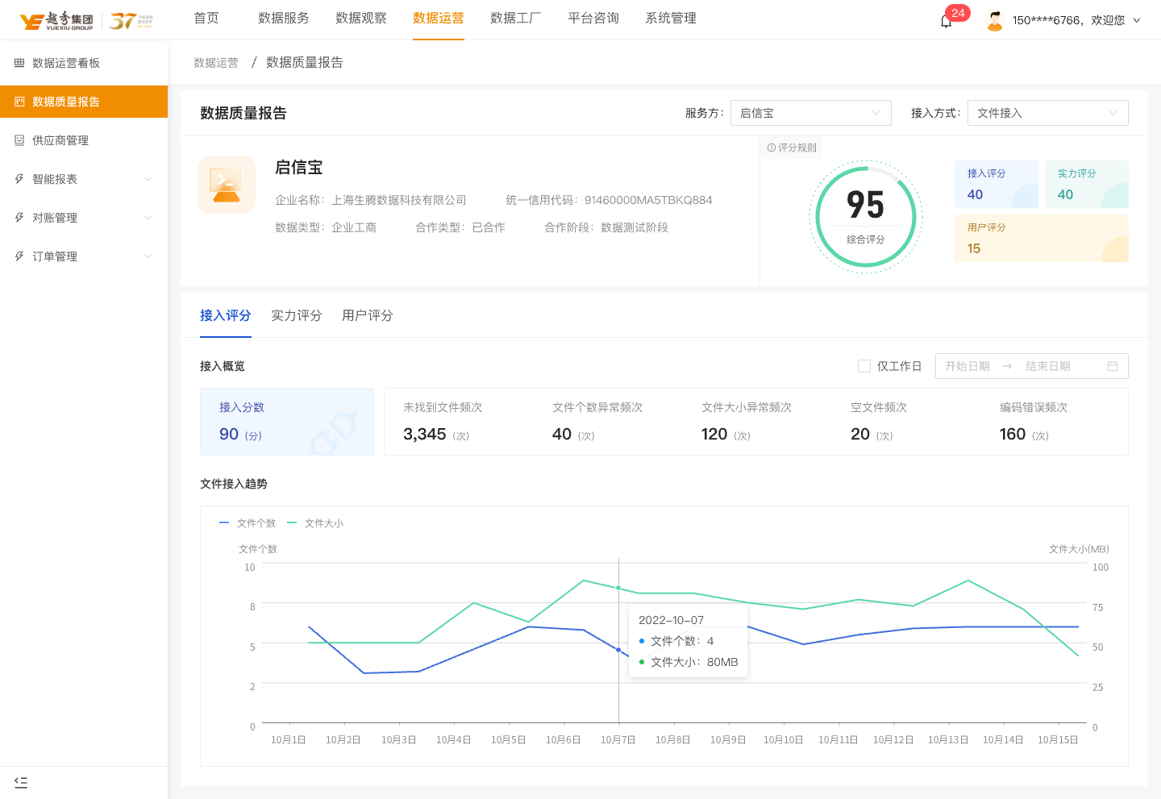This screenshot has height=799, width=1161.
Task: Click the 37th anniversary logo
Action: click(131, 21)
